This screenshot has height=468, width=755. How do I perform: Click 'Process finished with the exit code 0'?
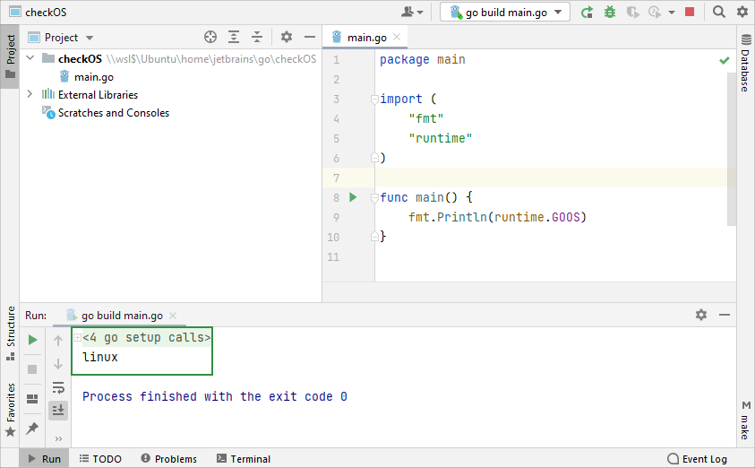[215, 396]
